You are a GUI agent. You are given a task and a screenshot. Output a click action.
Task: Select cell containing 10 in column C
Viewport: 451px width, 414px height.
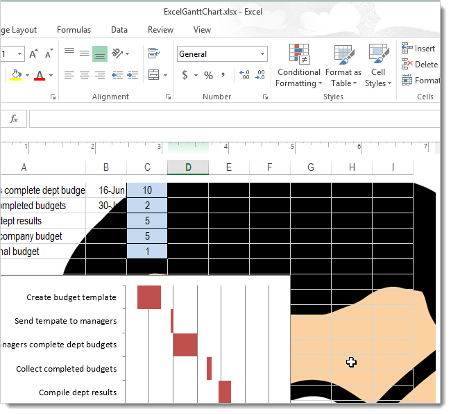(x=147, y=190)
